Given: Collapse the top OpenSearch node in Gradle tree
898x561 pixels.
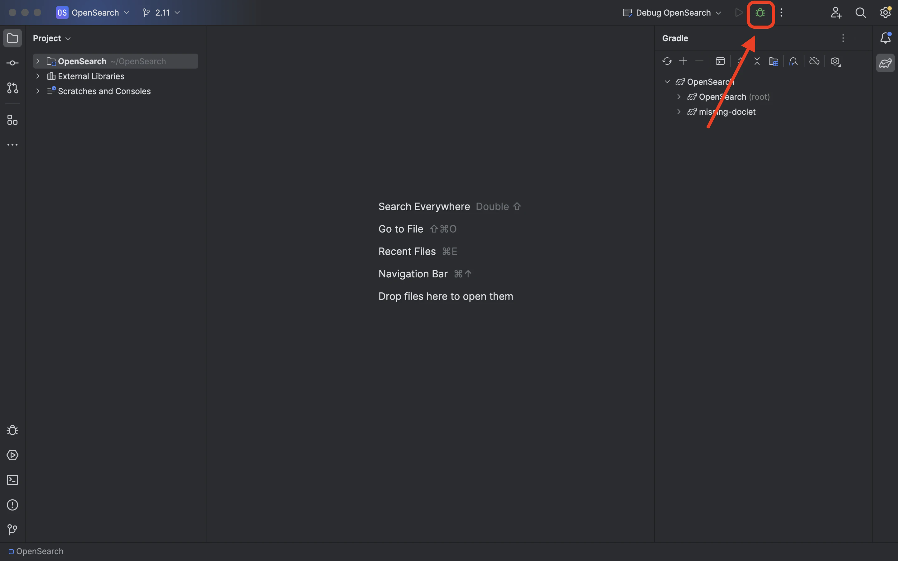Looking at the screenshot, I should [667, 82].
